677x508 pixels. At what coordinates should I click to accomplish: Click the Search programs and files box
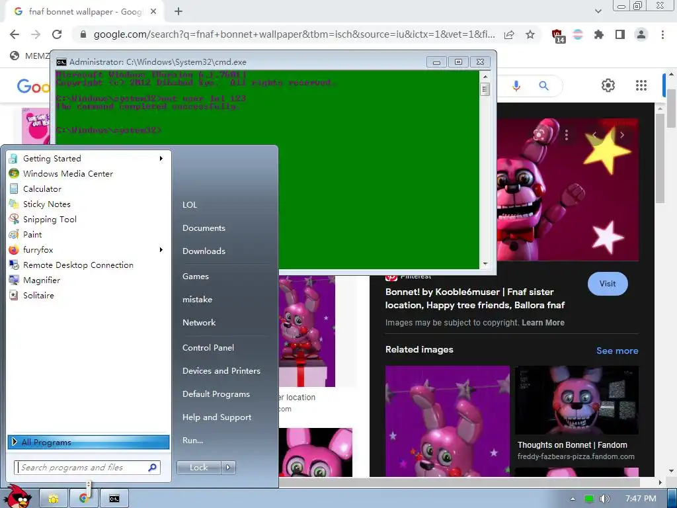(88, 468)
